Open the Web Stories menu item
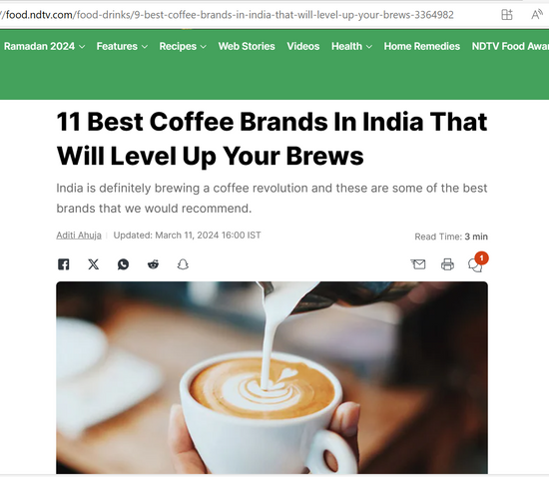 (x=247, y=46)
